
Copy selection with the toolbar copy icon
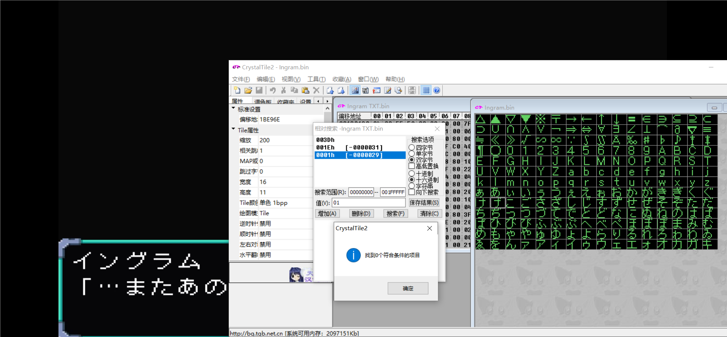(294, 90)
